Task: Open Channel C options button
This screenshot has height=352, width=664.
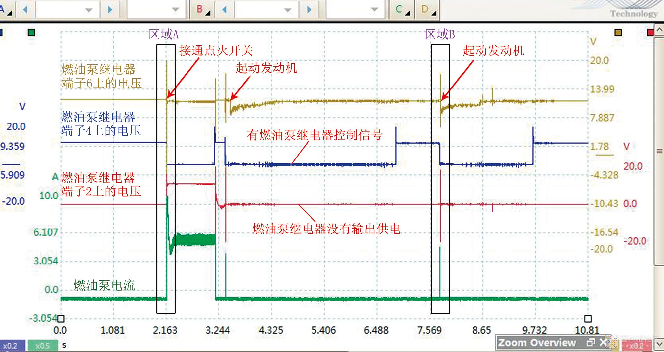Action: tap(402, 10)
